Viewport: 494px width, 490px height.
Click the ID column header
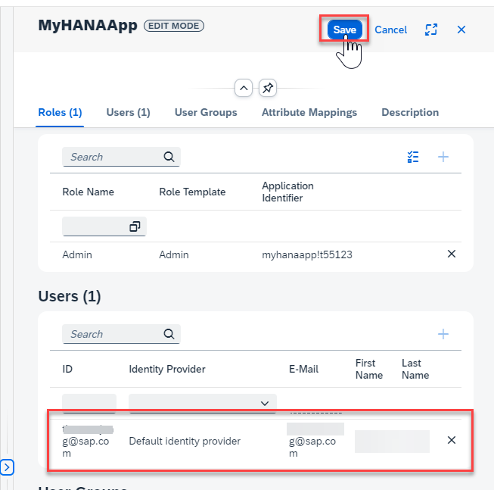coord(67,369)
